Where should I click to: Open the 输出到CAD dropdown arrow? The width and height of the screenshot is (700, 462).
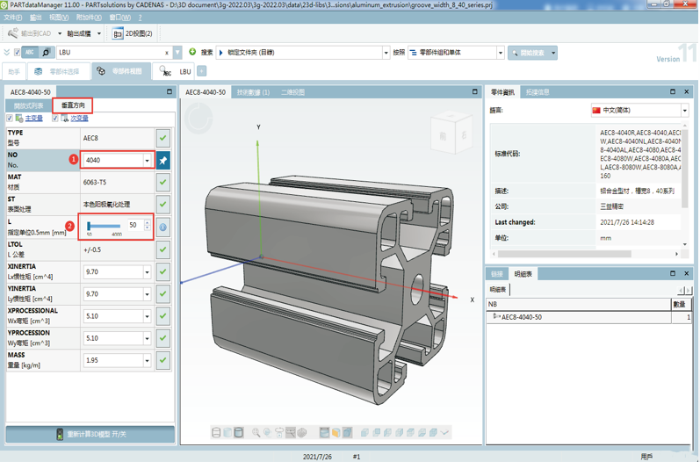point(60,33)
